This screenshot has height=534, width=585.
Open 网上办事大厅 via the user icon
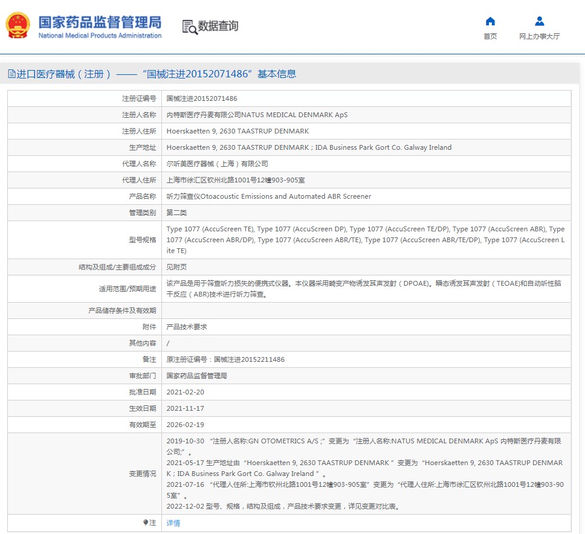(x=540, y=21)
